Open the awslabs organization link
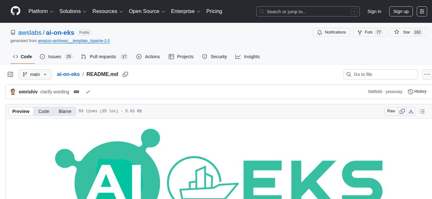432x199 pixels. tap(30, 32)
